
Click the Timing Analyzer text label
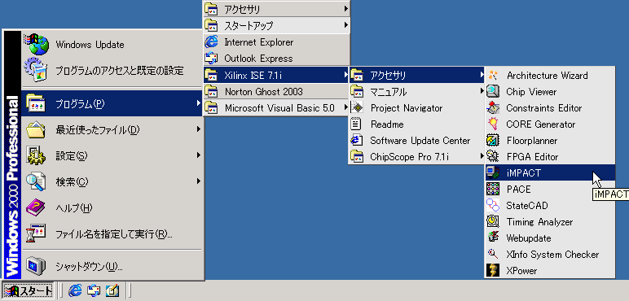coord(539,222)
